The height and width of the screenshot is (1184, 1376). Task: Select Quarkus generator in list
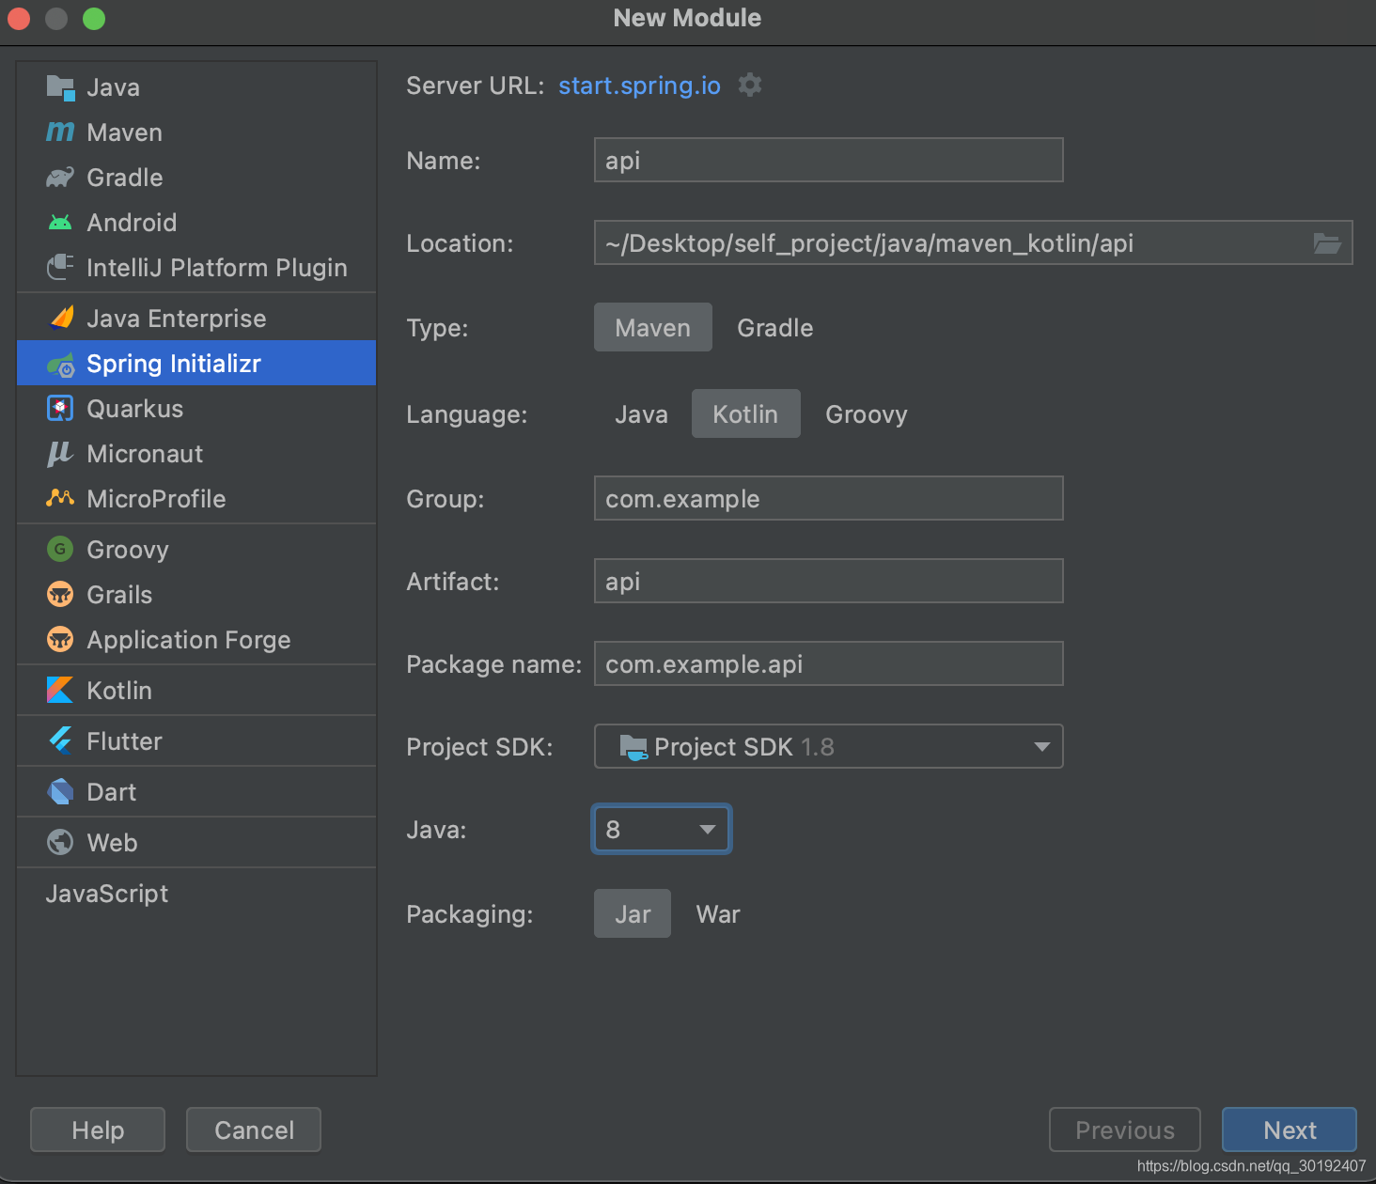tap(196, 409)
